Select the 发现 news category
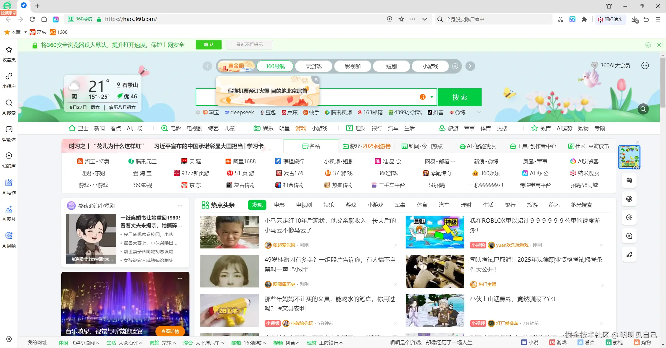The height and width of the screenshot is (348, 666). (x=257, y=205)
